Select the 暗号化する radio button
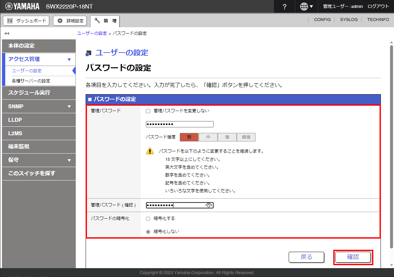The image size is (394, 277). coord(148,219)
